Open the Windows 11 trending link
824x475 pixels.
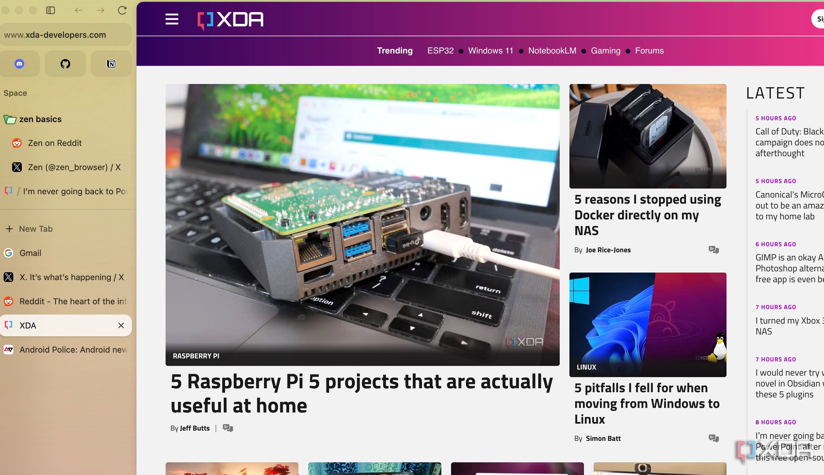tap(490, 51)
